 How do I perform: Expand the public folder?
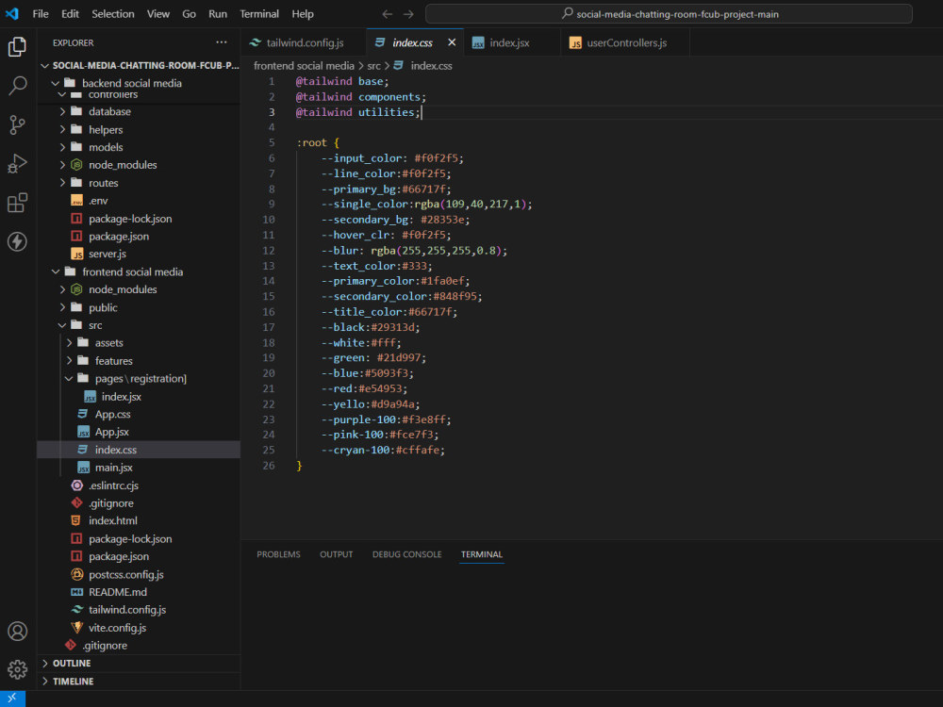click(x=62, y=307)
